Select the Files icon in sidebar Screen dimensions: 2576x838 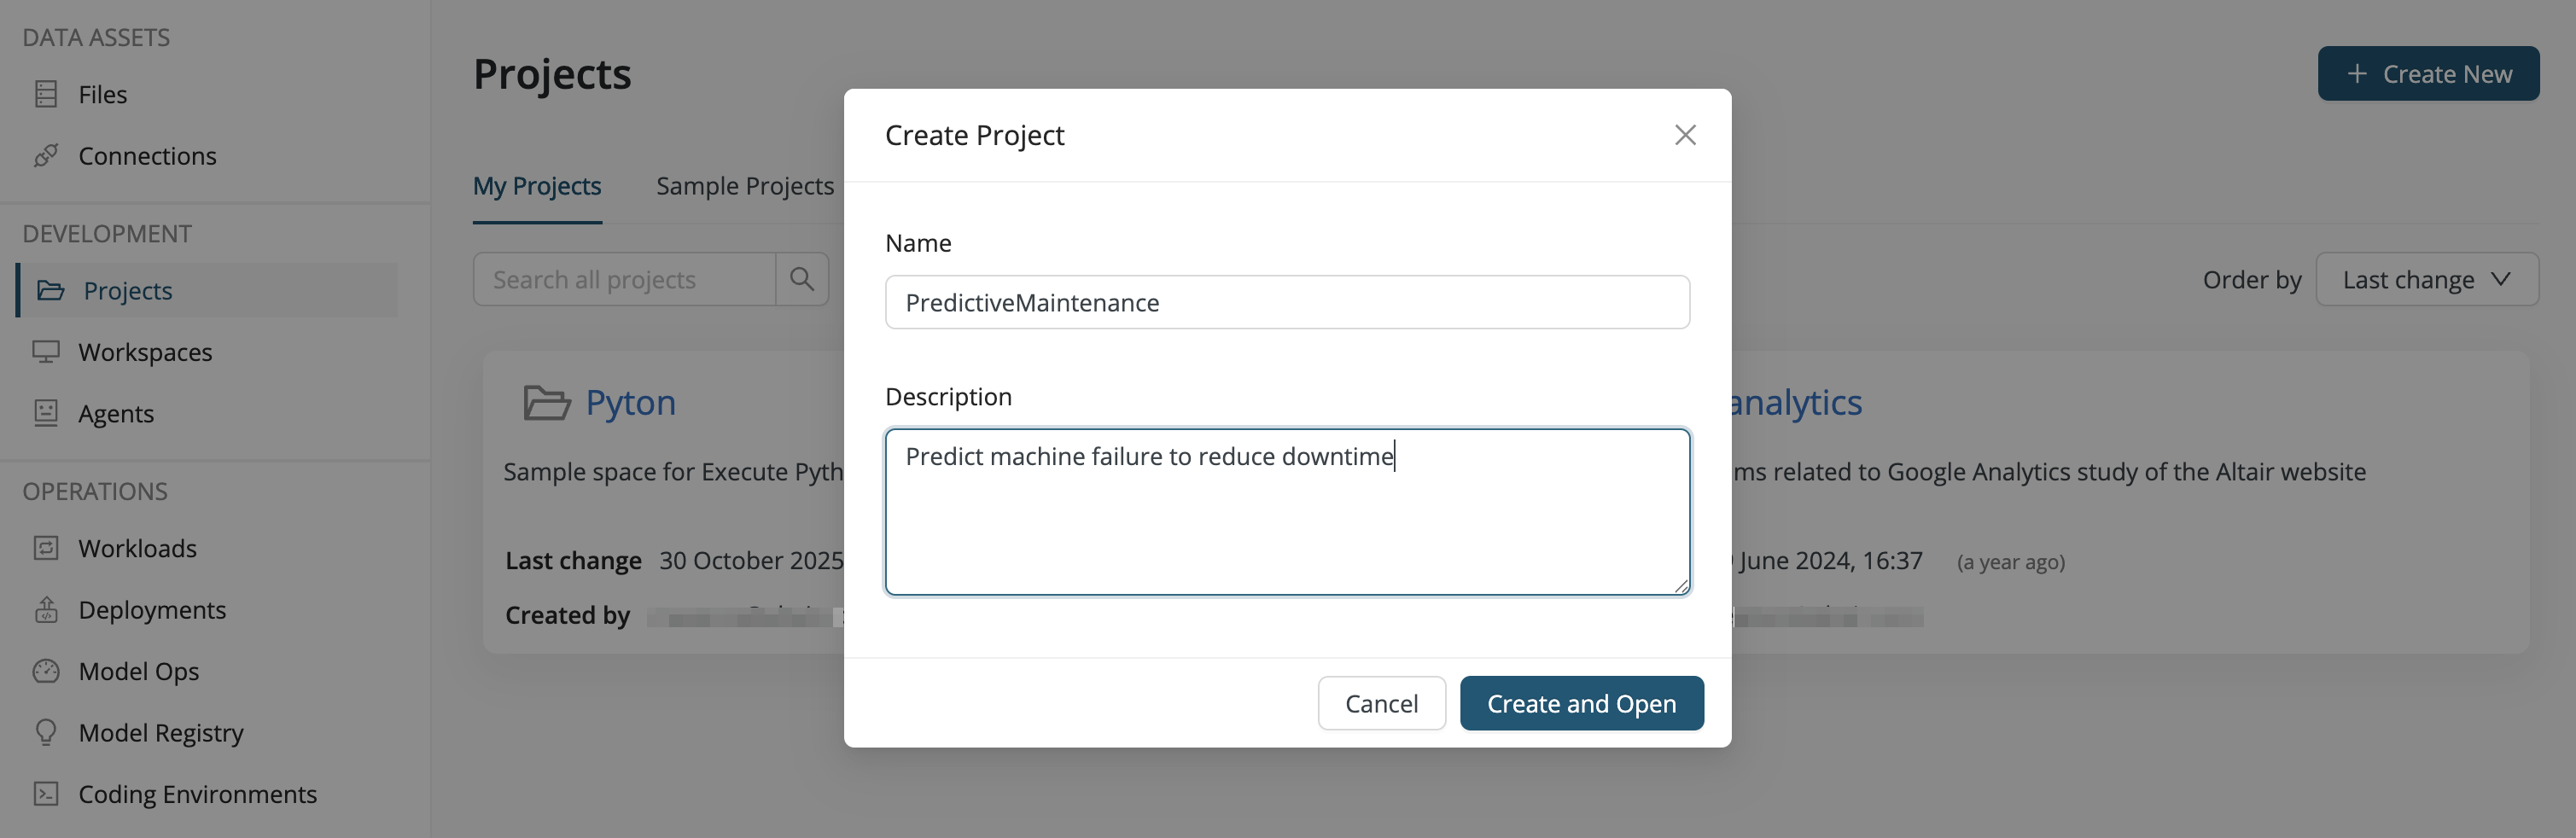click(x=47, y=93)
